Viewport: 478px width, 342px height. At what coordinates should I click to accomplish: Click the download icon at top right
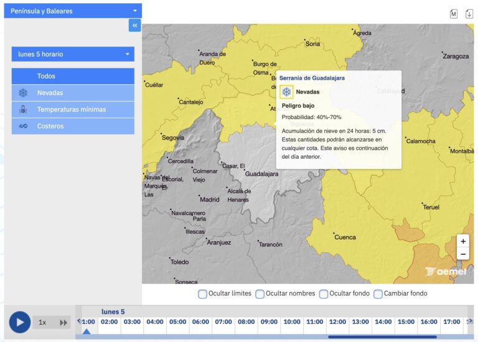point(469,14)
